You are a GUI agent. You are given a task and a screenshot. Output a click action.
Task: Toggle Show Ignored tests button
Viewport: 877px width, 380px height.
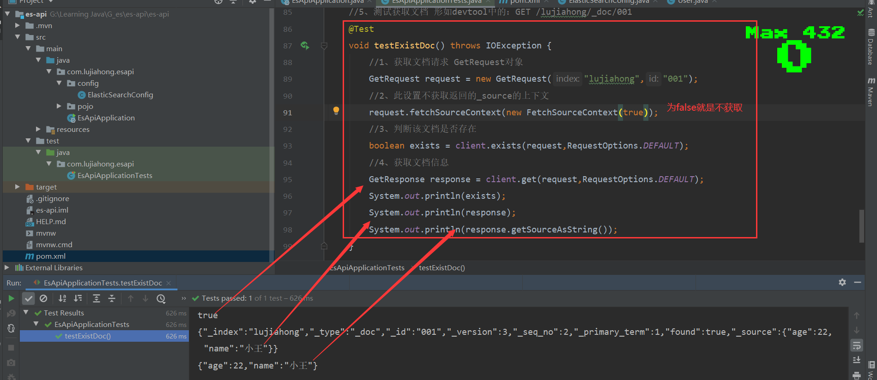pos(43,298)
